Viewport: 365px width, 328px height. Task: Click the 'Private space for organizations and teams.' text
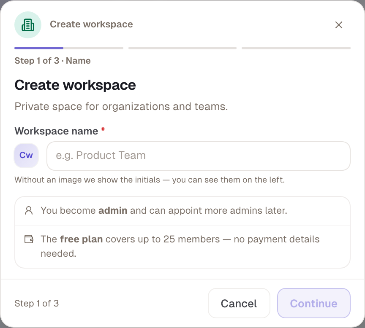pos(121,107)
